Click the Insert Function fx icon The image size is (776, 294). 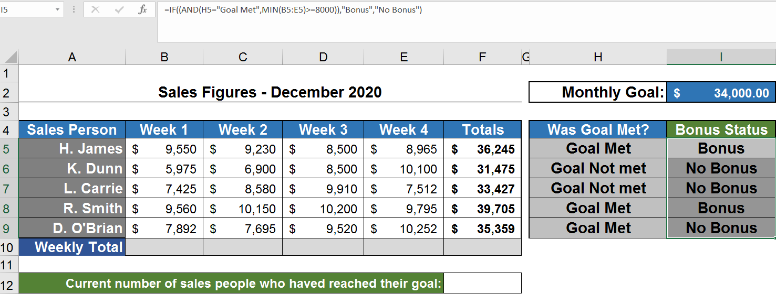coord(142,9)
